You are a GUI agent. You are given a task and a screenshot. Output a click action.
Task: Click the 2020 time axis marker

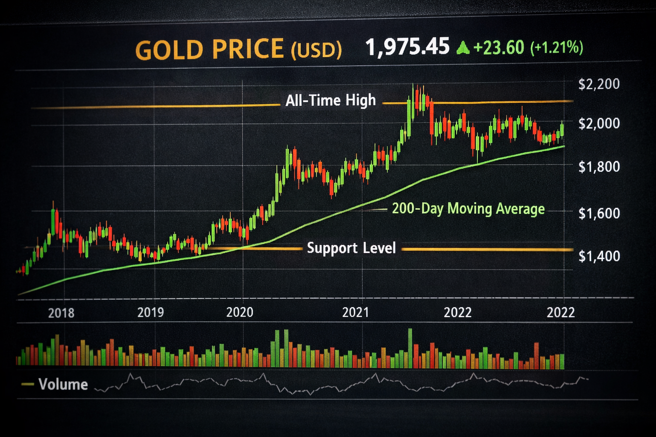click(240, 312)
